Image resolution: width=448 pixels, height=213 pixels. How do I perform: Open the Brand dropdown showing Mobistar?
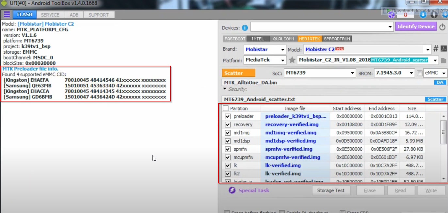point(265,50)
